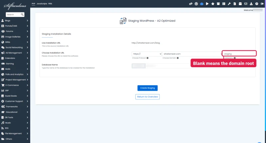Switch to the PERL scripts tab
This screenshot has width=266, height=143.
[50, 4]
